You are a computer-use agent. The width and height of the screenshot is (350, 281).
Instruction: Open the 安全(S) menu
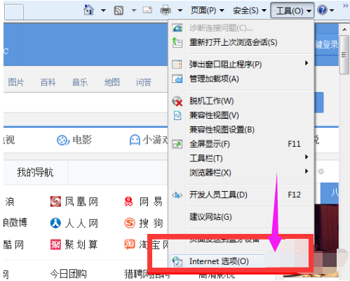click(x=250, y=11)
